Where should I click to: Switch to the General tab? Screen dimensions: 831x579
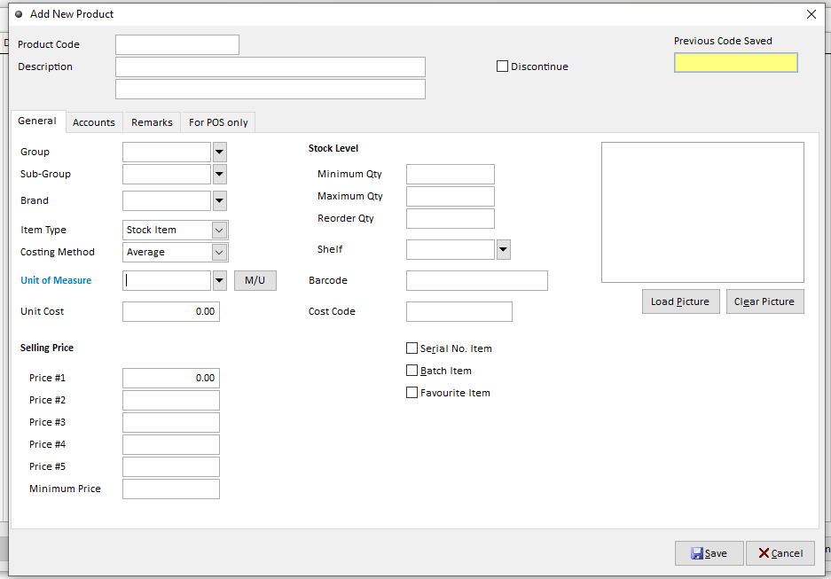[x=37, y=121]
